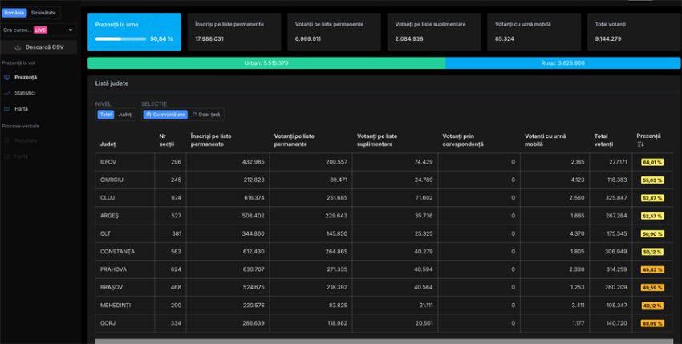682x344 pixels.
Task: Click the Prezență la urne progress bar
Action: pos(120,38)
